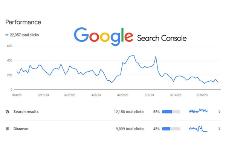Click the 4/20/23 date axis label
The image size is (226, 150).
click(x=123, y=95)
